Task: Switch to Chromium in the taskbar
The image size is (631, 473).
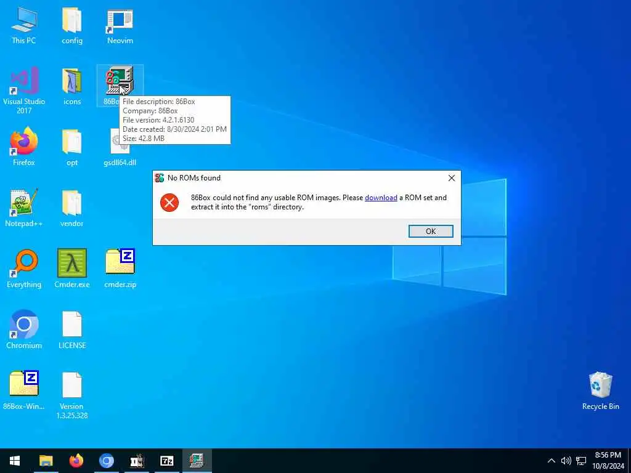Action: pos(106,461)
